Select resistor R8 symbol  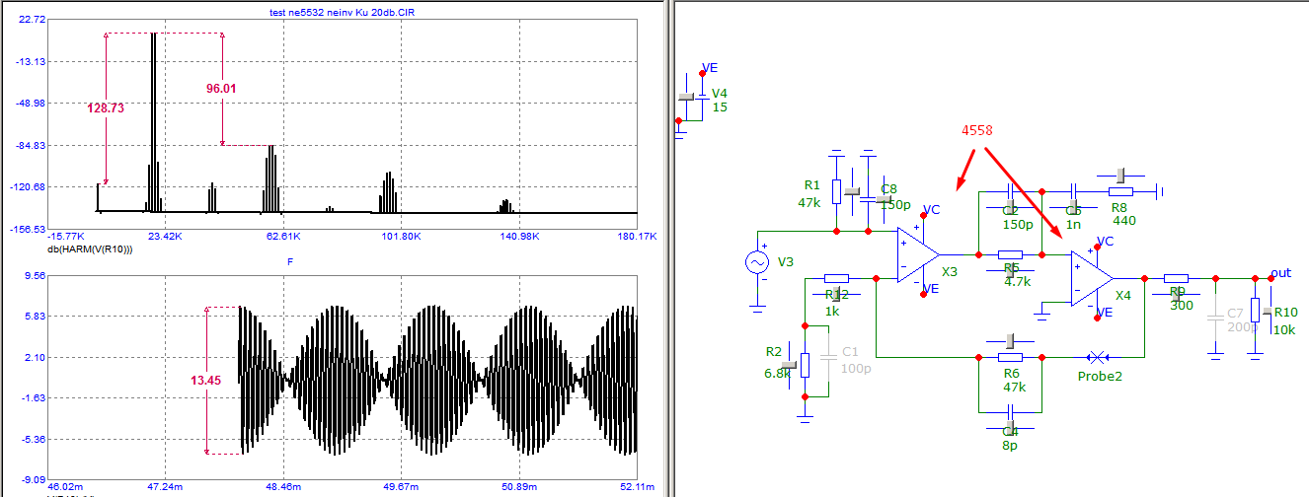click(x=1121, y=191)
